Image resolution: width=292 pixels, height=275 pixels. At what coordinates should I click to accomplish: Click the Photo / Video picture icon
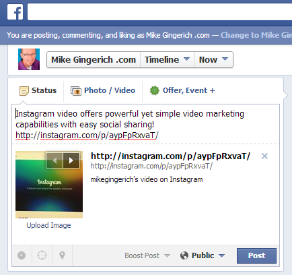click(76, 91)
